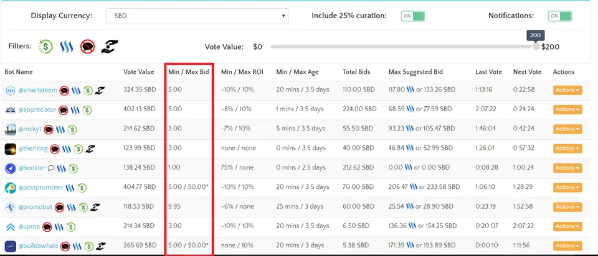
Task: Open Actions dropdown for @therising
Action: [567, 149]
